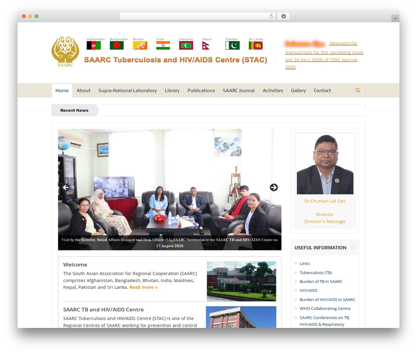This screenshot has width=417, height=353.
Task: Click the Sri Lanka flag icon
Action: tap(256, 45)
